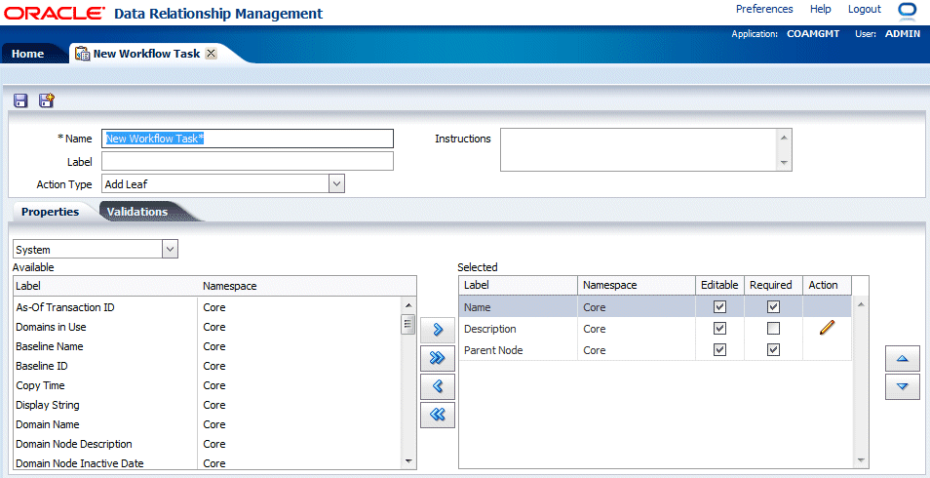Screen dimensions: 930x478
Task: Click the Available list scrollbar thumb
Action: tap(408, 324)
